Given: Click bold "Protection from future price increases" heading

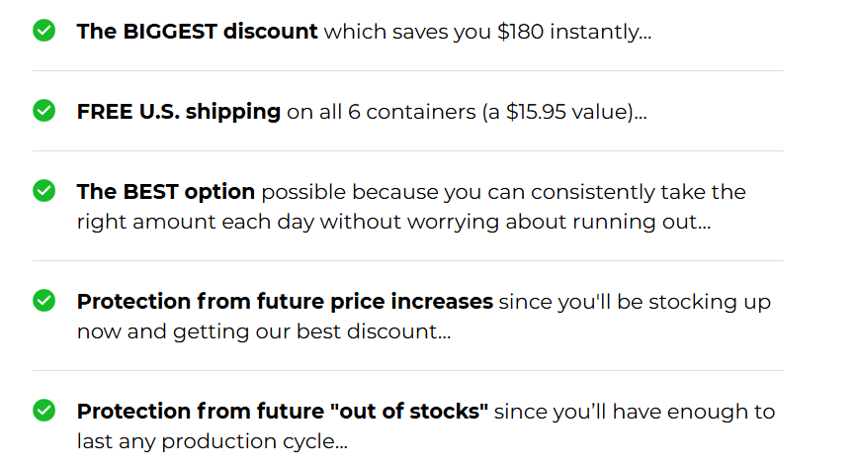Looking at the screenshot, I should click(x=285, y=302).
